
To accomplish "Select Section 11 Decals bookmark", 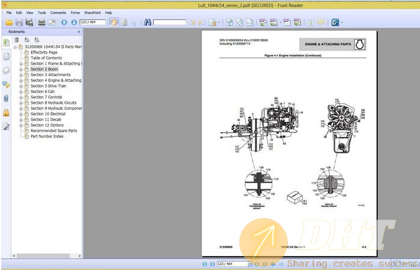I will (x=46, y=119).
